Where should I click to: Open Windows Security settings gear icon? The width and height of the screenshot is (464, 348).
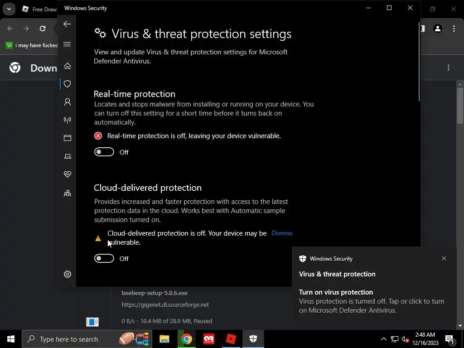click(x=68, y=274)
